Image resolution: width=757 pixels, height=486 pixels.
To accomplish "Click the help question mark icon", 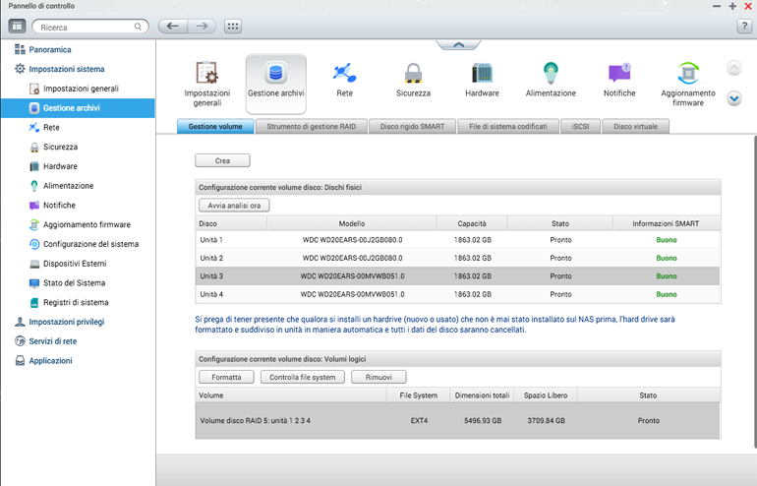I will [744, 27].
